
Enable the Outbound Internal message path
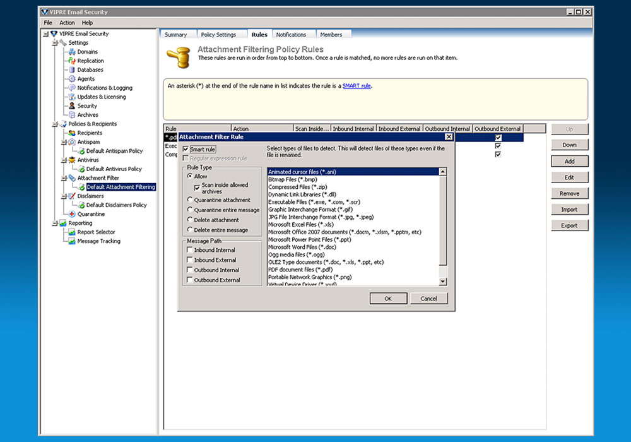190,270
